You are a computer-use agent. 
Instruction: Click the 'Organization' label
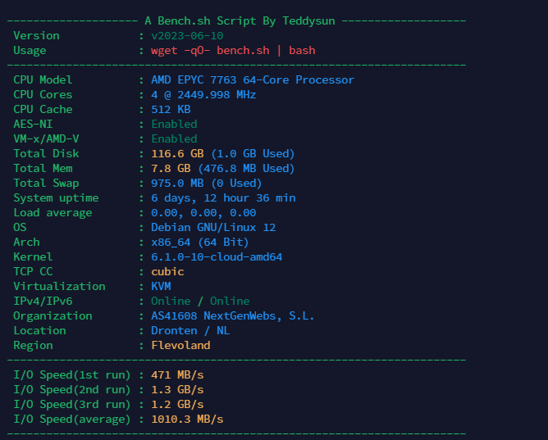[53, 316]
